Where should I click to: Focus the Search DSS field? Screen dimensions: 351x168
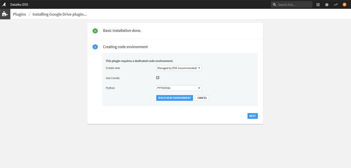click(291, 4)
